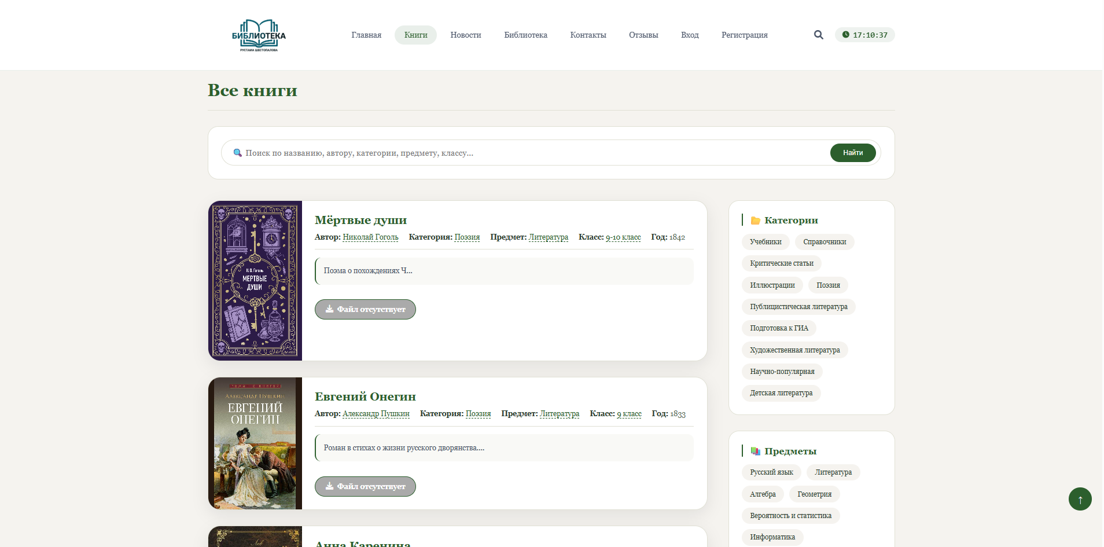Click subject Литература on the Евгений Онегин card
The width and height of the screenshot is (1104, 547).
coord(560,414)
